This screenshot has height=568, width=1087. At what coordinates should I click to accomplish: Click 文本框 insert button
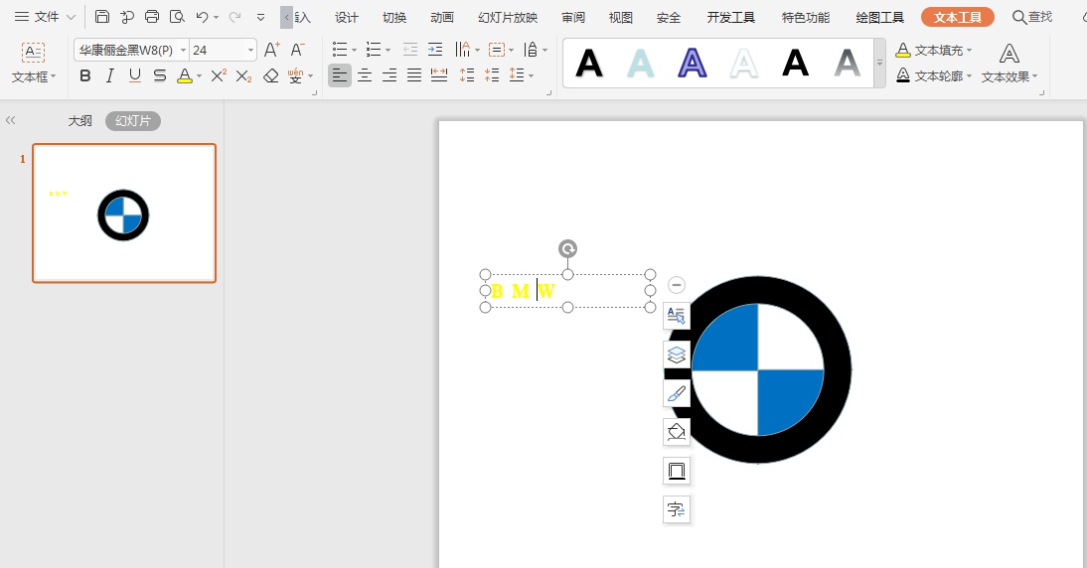(33, 63)
